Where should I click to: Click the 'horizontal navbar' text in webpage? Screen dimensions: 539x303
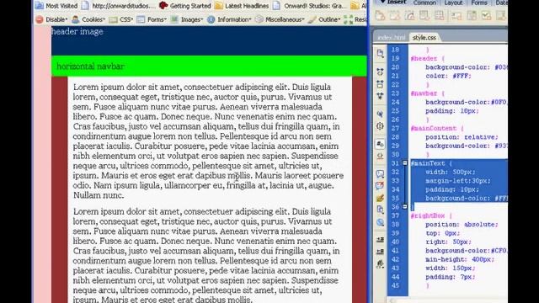pos(90,66)
